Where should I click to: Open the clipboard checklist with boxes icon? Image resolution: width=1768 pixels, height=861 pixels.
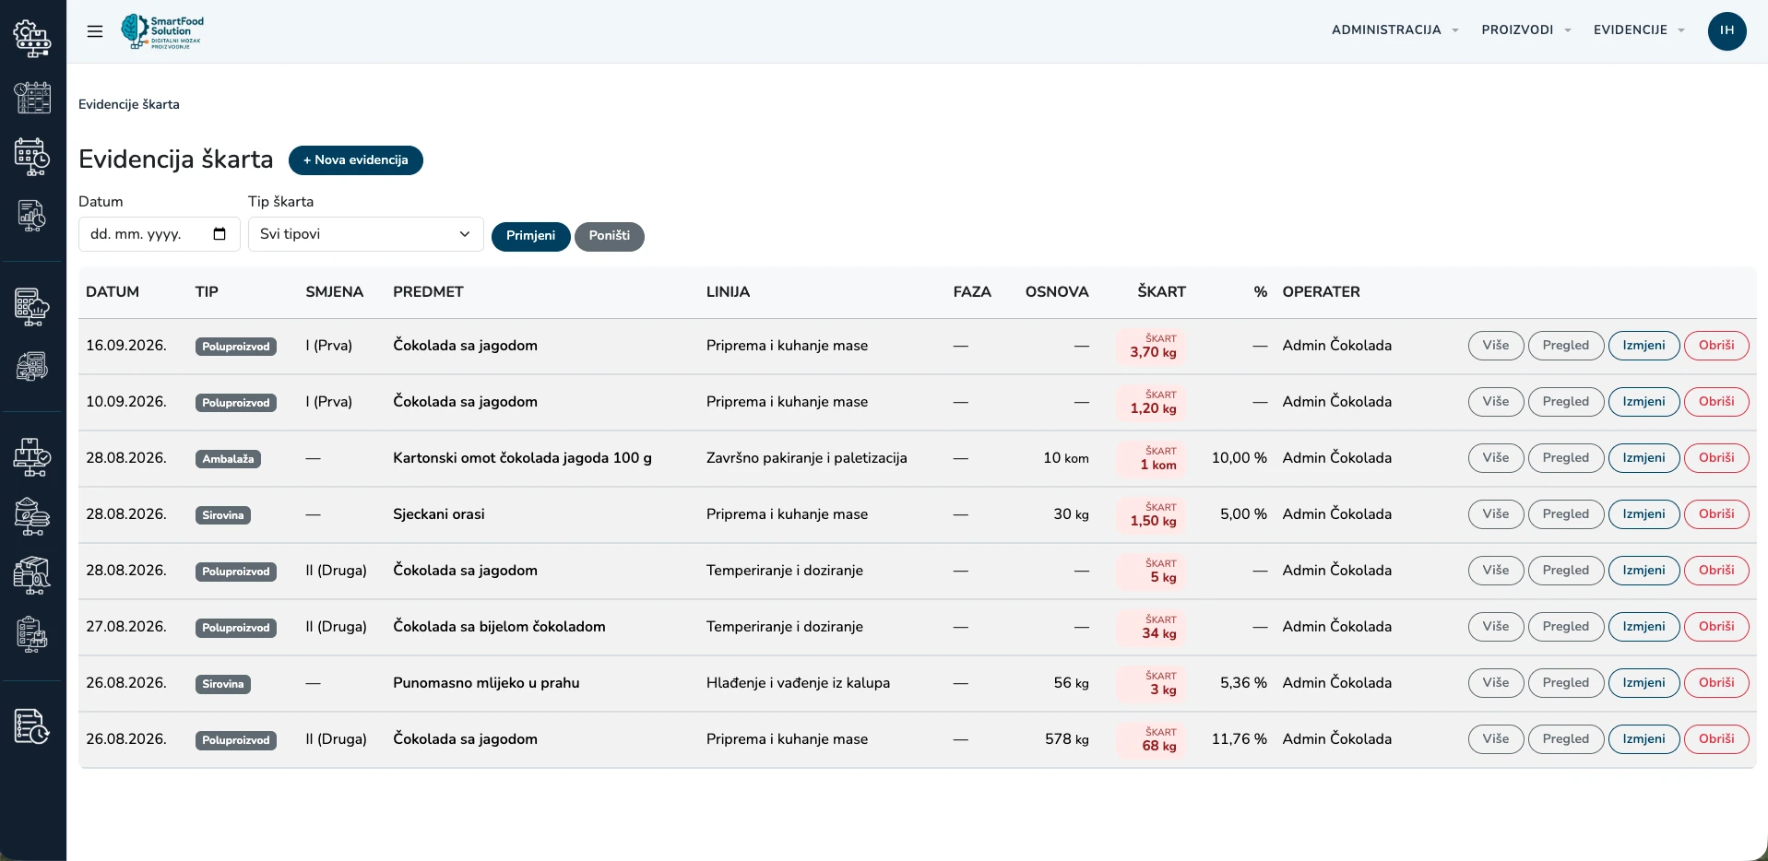[x=32, y=635]
